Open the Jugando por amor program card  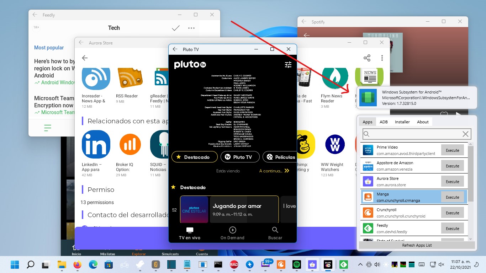pyautogui.click(x=244, y=209)
